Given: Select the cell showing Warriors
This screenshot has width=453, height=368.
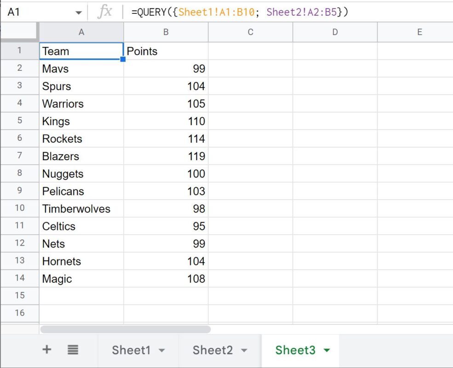Looking at the screenshot, I should (x=81, y=103).
